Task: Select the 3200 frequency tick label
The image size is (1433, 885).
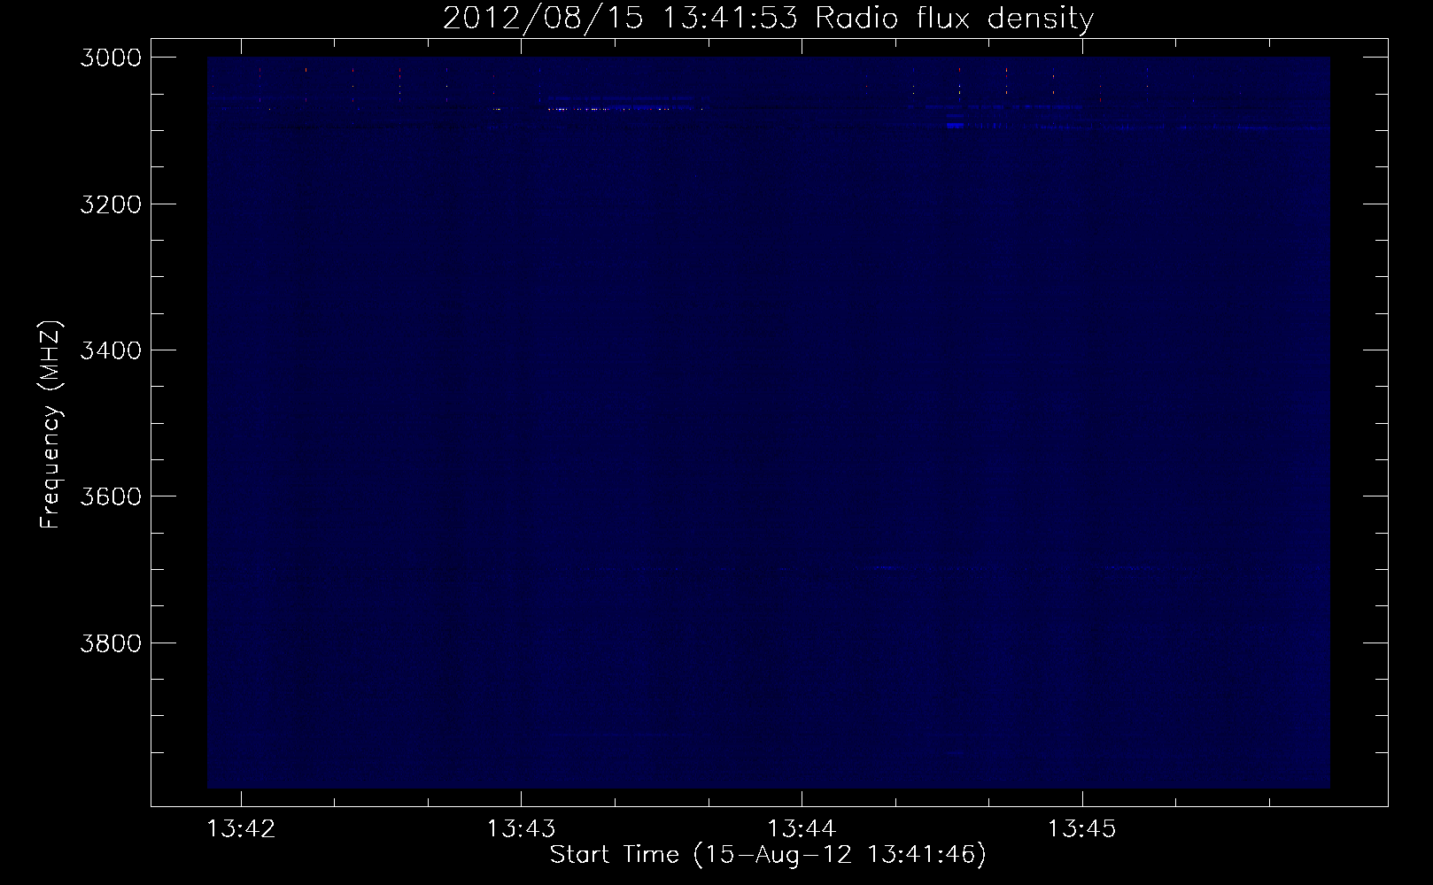Action: [111, 204]
